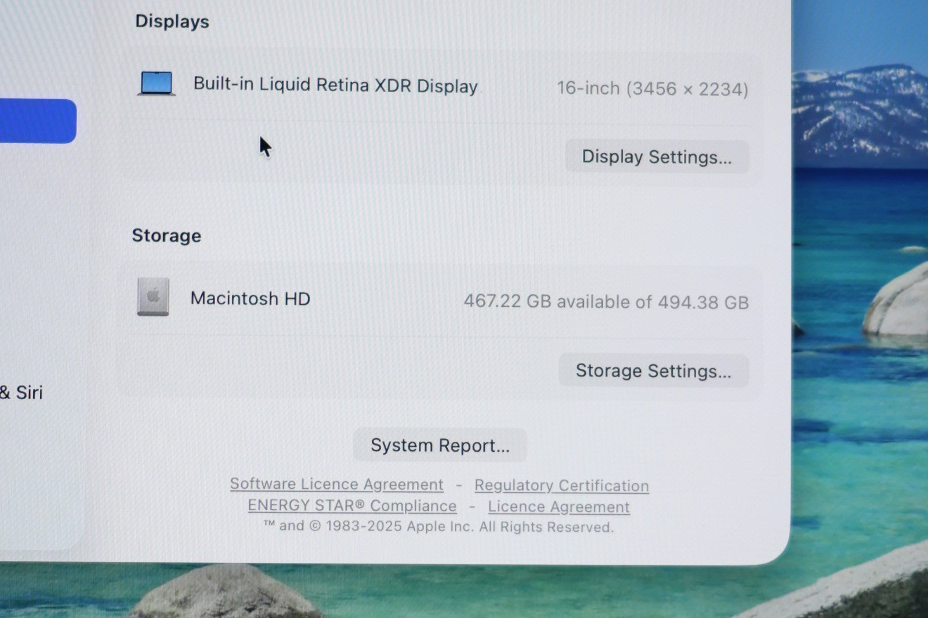Click the Macintosh HD drive icon

pyautogui.click(x=153, y=297)
